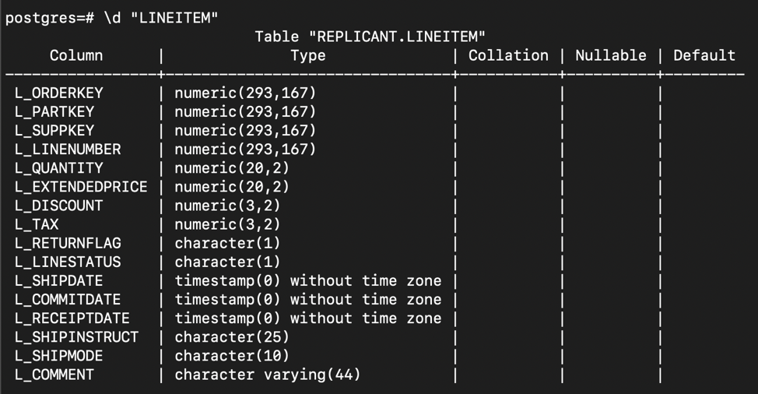
Task: Click the "character varying(44)" type text
Action: click(267, 375)
